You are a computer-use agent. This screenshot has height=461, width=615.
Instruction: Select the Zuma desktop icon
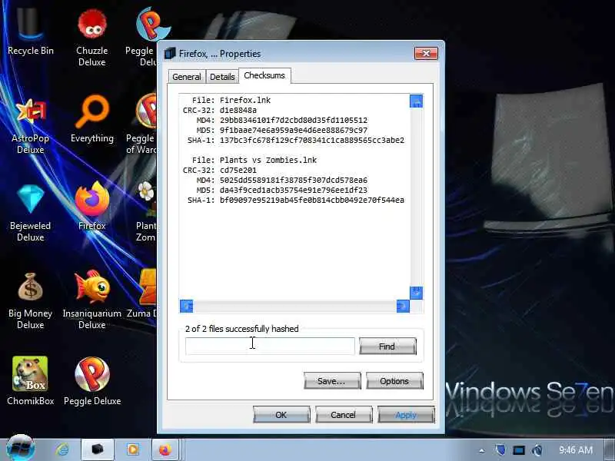142,294
